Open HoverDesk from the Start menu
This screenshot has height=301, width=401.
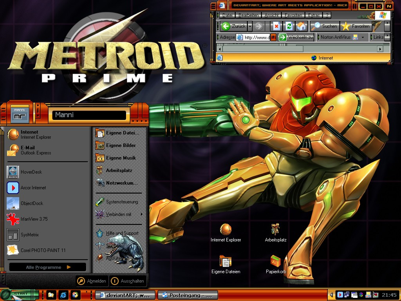[x=47, y=172]
